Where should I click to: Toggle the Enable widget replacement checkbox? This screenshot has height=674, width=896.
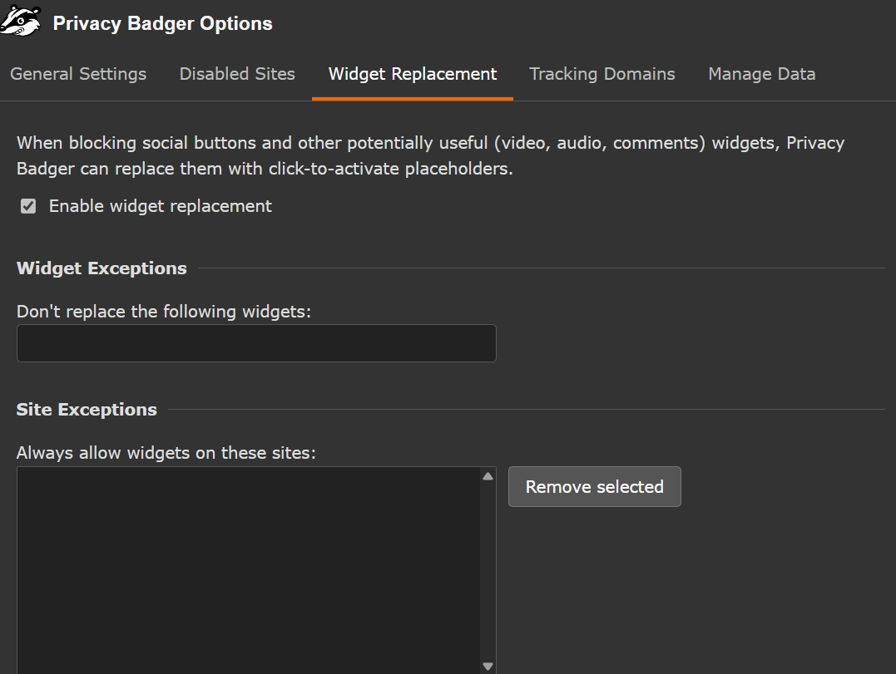[x=28, y=206]
